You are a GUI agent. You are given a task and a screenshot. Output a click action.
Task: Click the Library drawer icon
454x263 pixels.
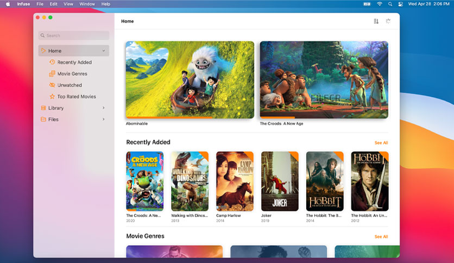43,108
